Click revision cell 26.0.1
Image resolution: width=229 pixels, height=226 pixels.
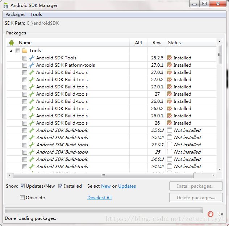(157, 116)
